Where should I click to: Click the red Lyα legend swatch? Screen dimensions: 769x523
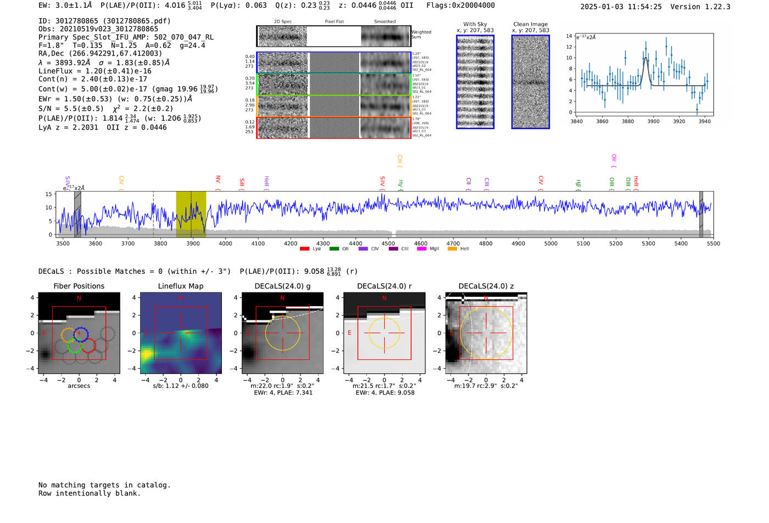pyautogui.click(x=304, y=249)
